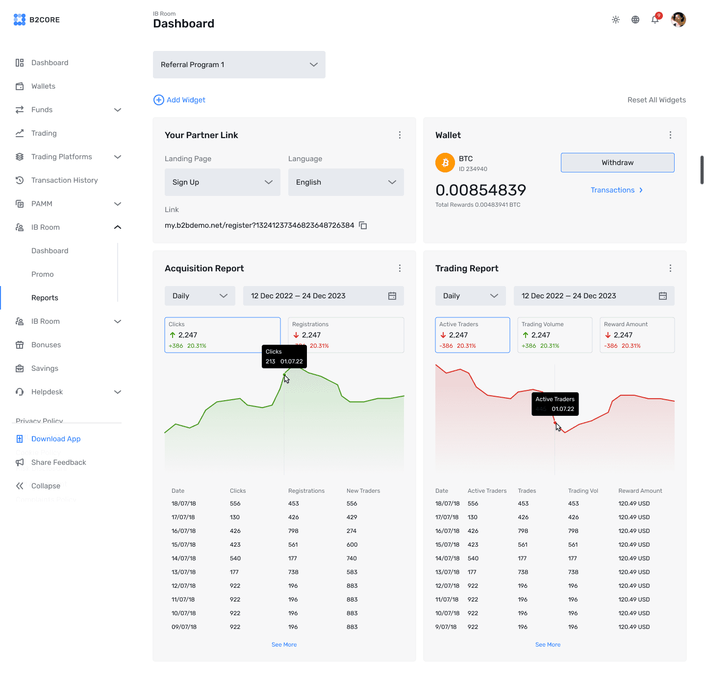The height and width of the screenshot is (673, 706).
Task: Click the Transactions link in the Wallet widget
Action: pos(613,190)
